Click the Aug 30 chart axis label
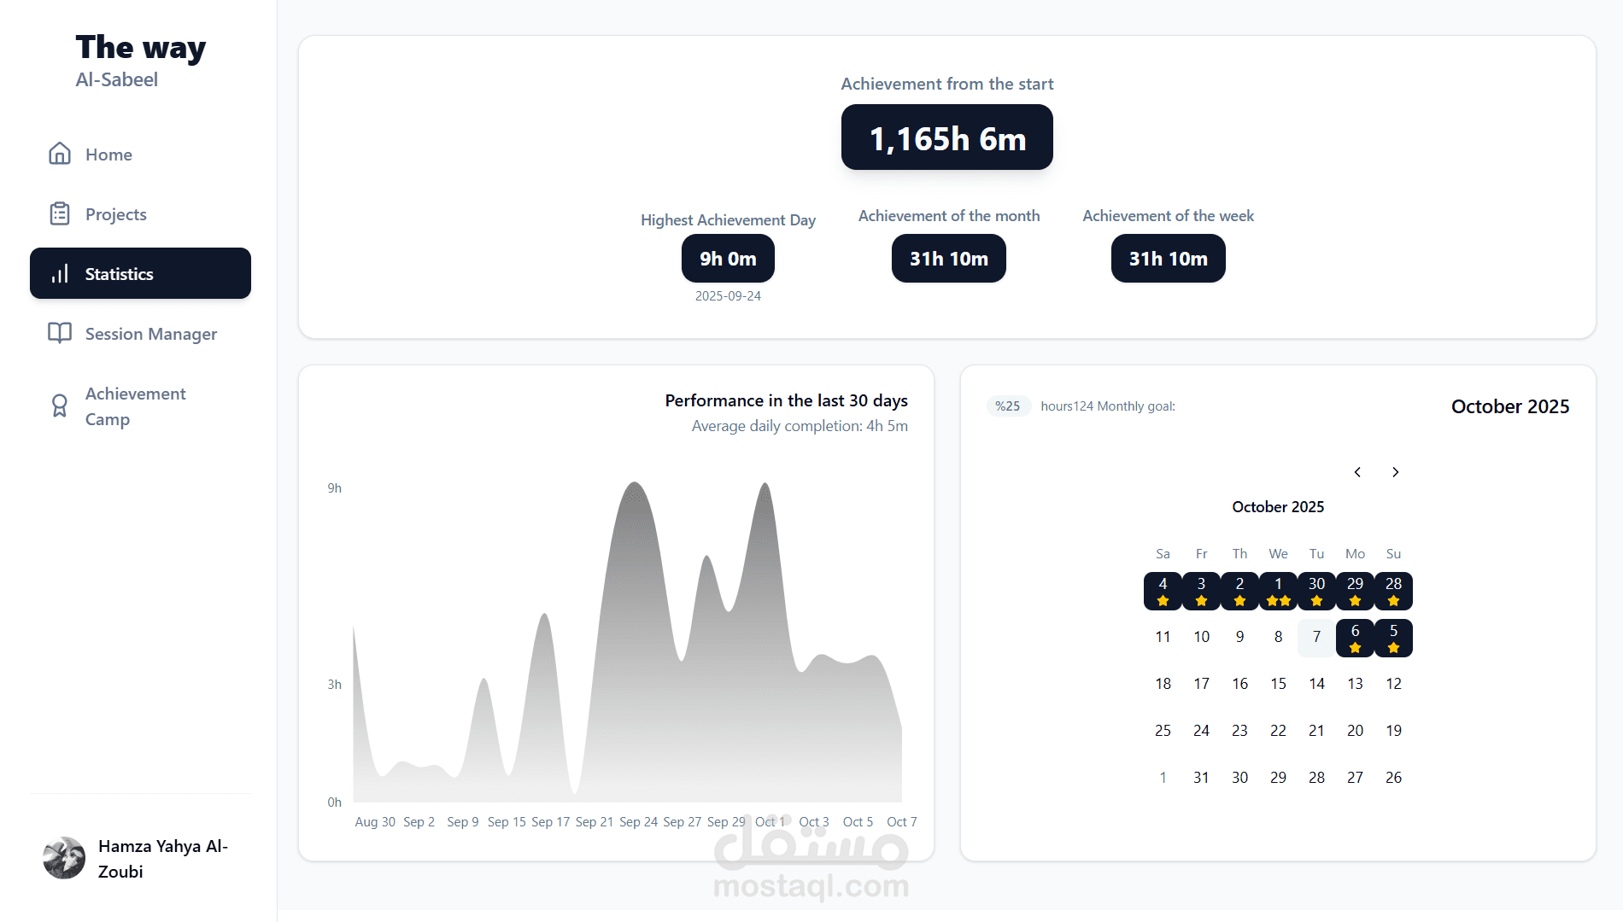 (x=375, y=822)
